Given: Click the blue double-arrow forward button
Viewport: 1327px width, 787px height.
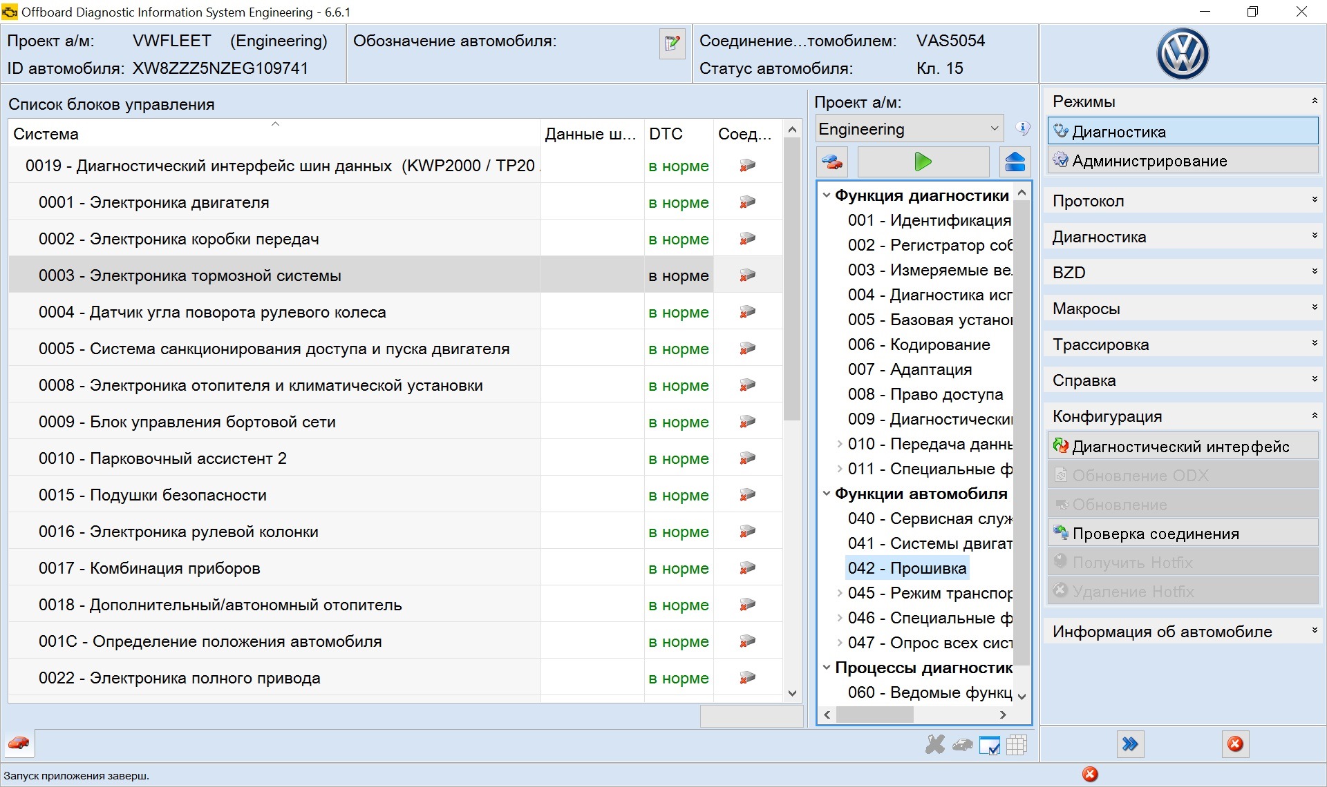Looking at the screenshot, I should 1130,744.
